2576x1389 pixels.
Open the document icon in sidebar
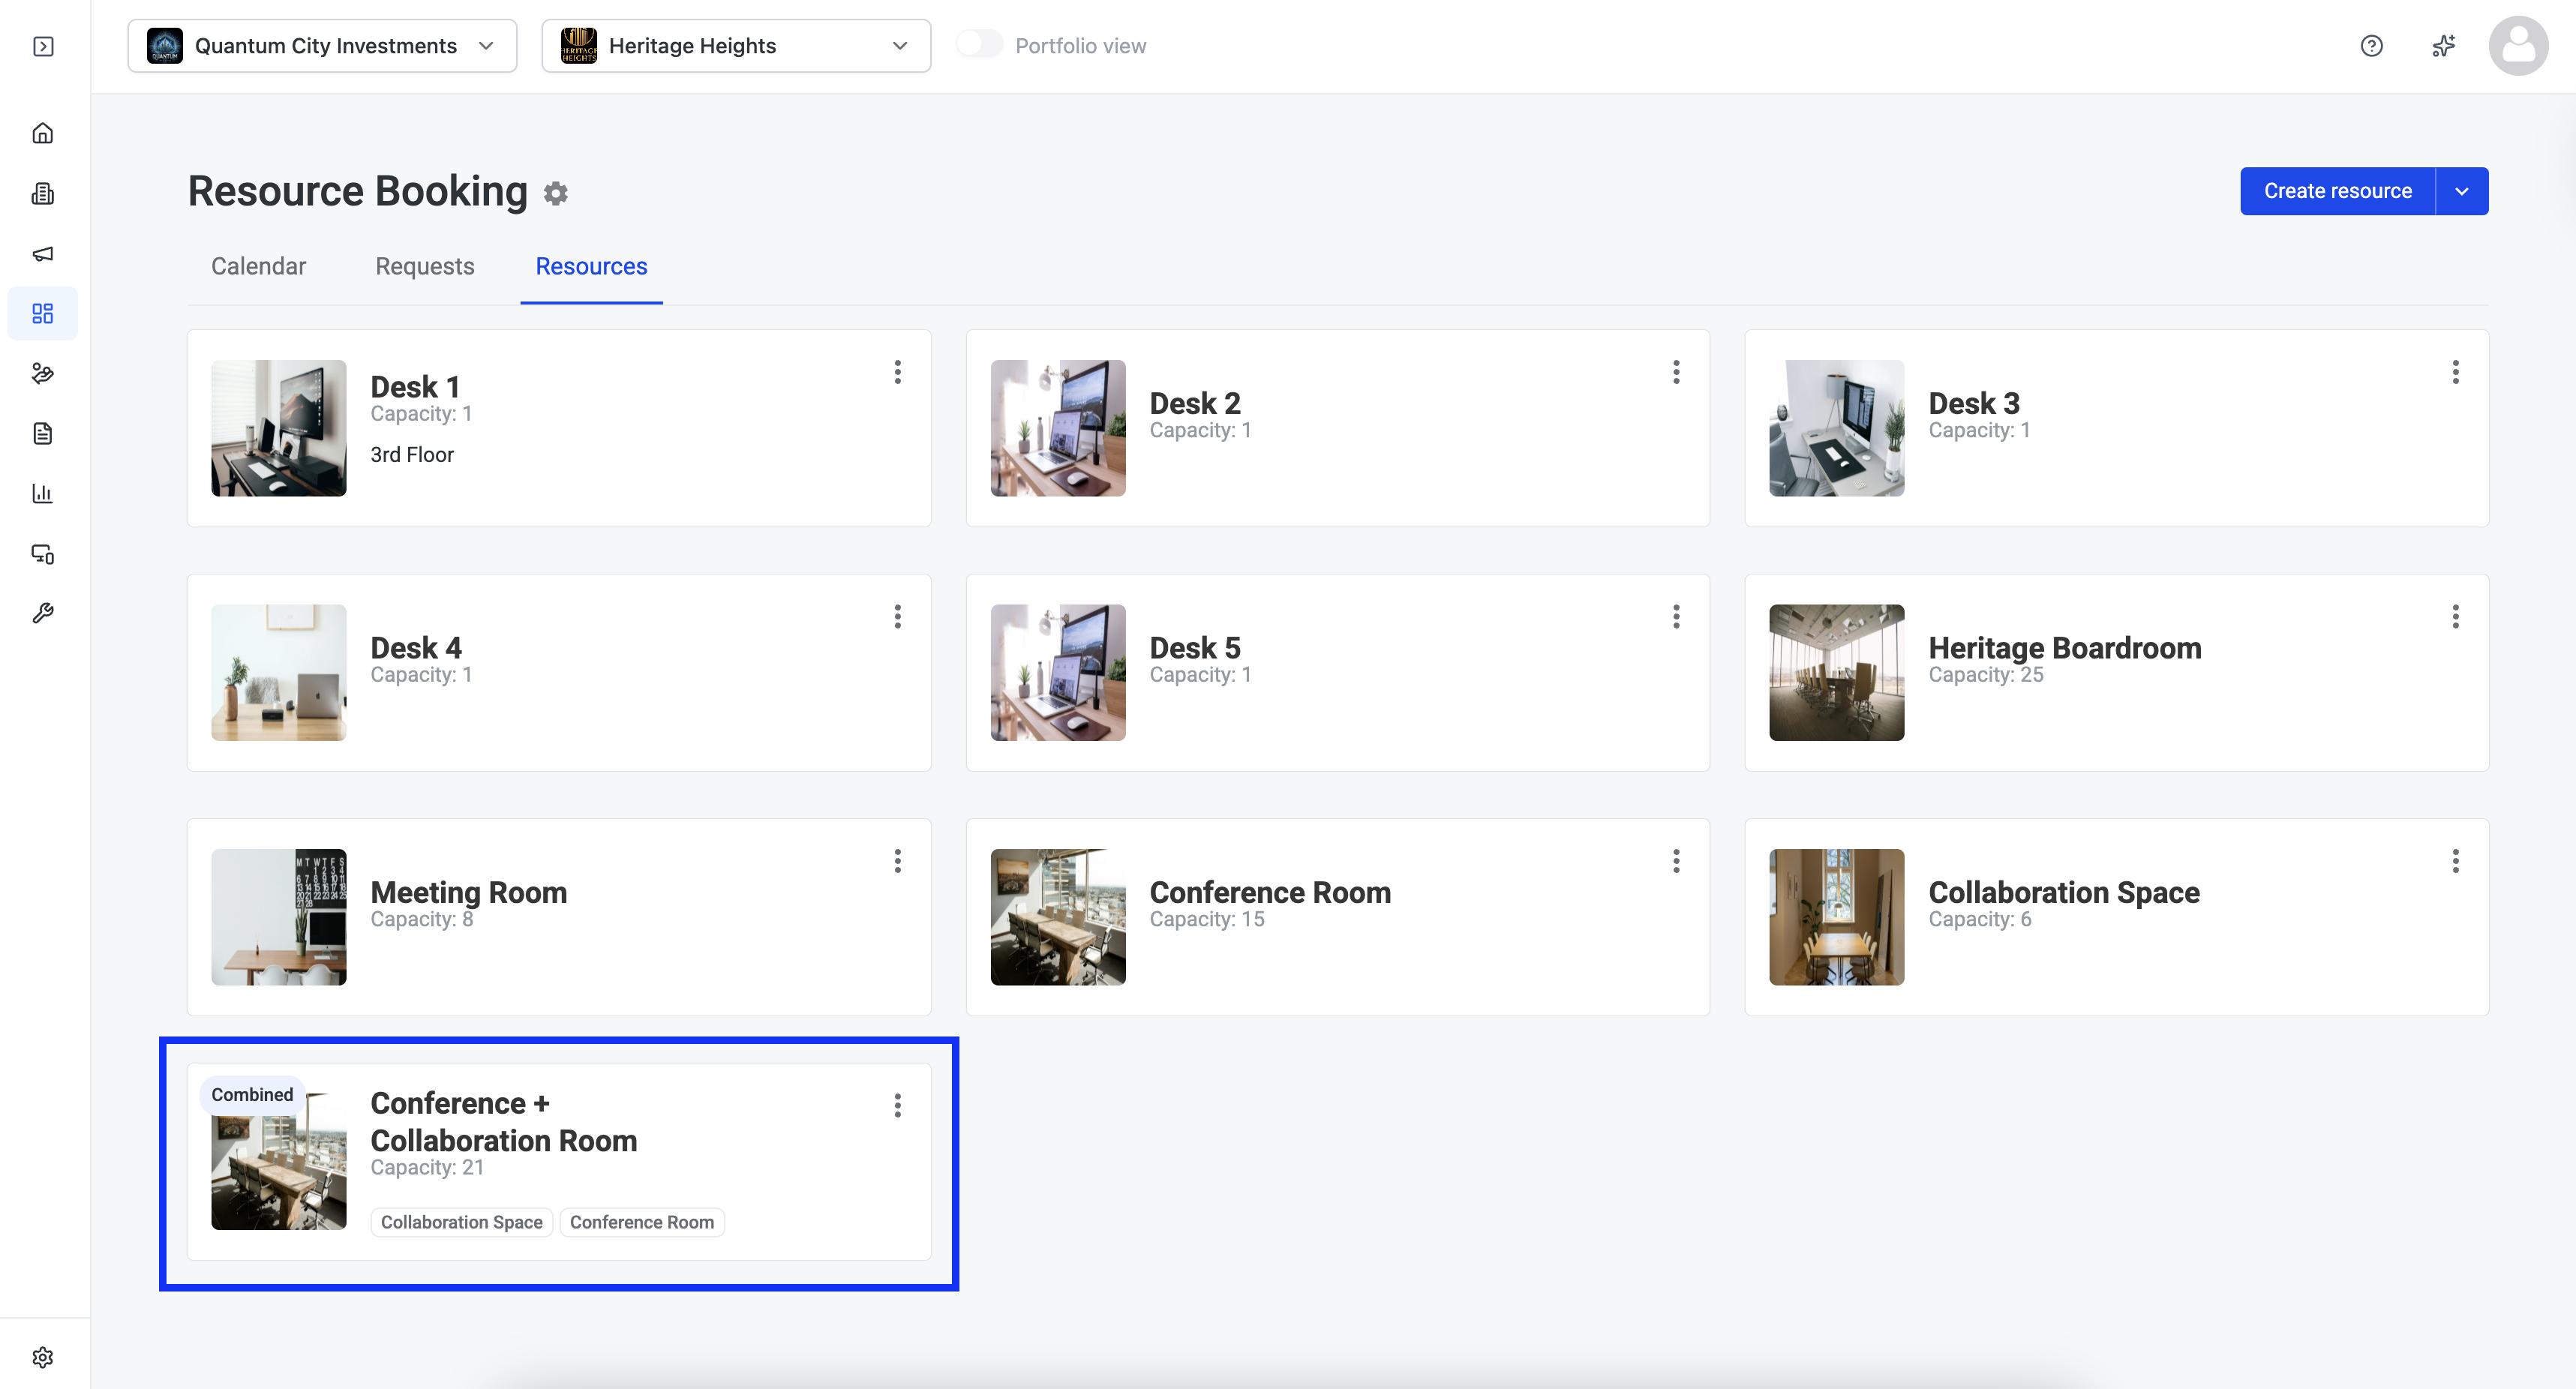[43, 434]
